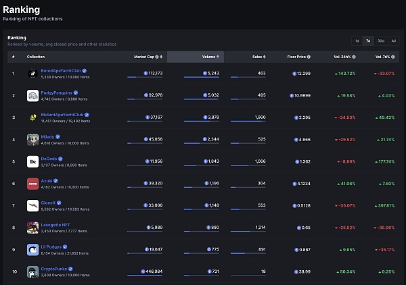
Task: Open the CryptoPunks avatar icon
Action: coord(32,271)
